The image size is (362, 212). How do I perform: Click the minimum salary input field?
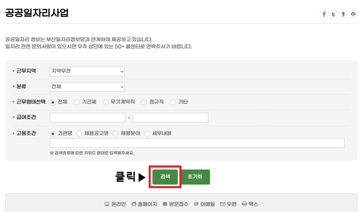[87, 117]
